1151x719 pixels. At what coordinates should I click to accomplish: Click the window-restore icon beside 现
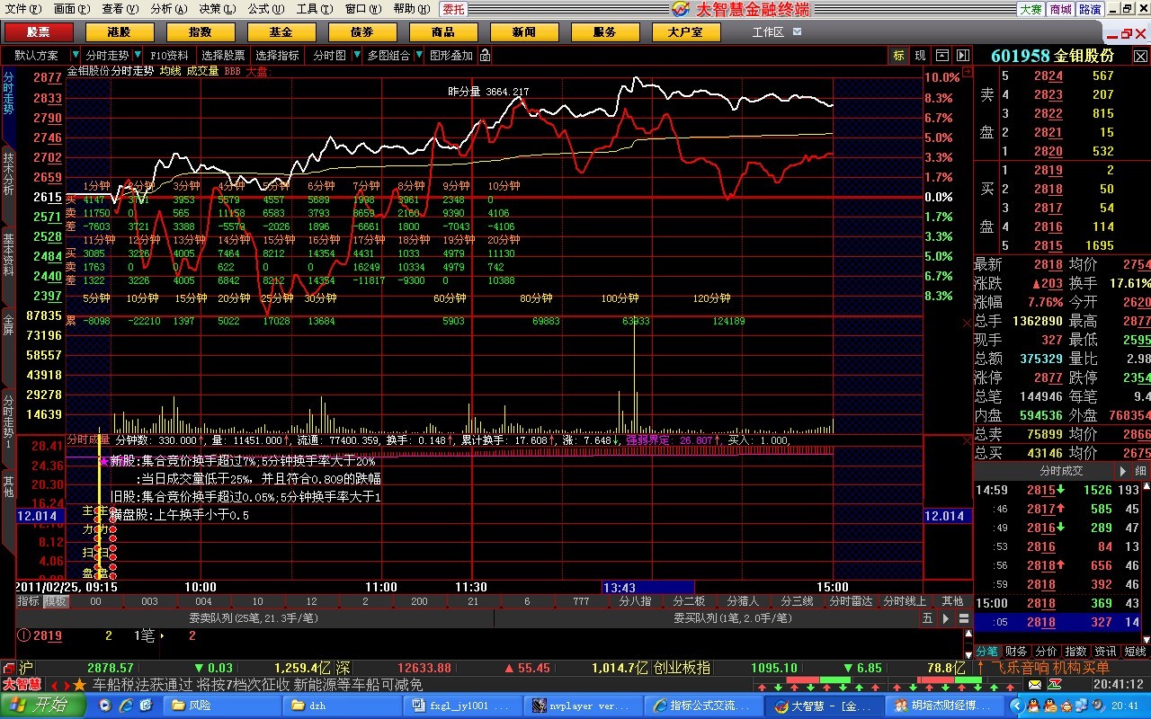[x=942, y=56]
